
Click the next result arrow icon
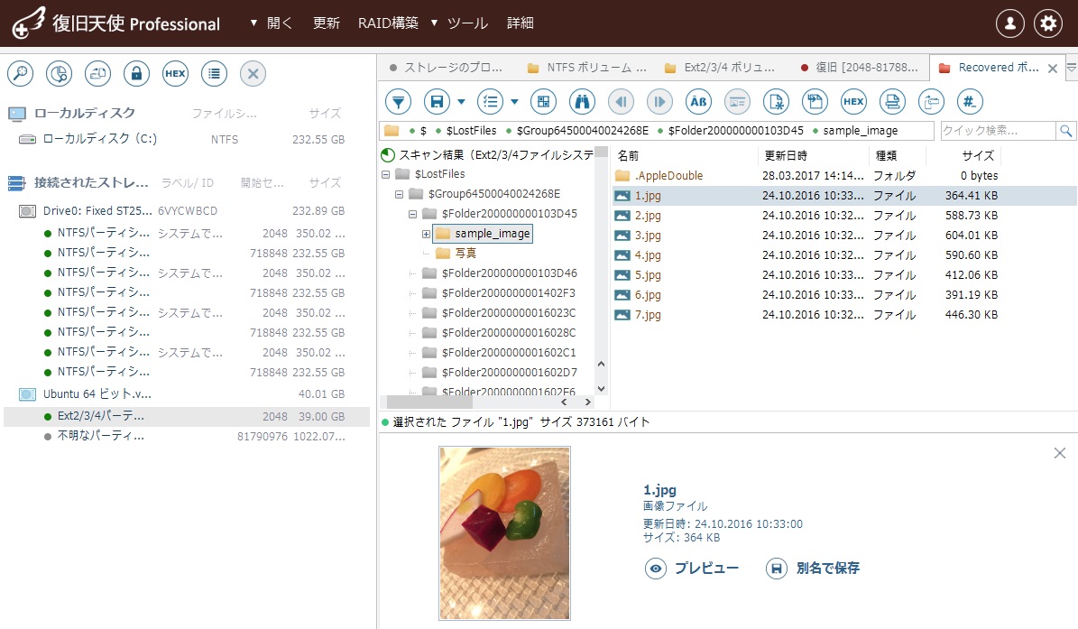tap(659, 102)
